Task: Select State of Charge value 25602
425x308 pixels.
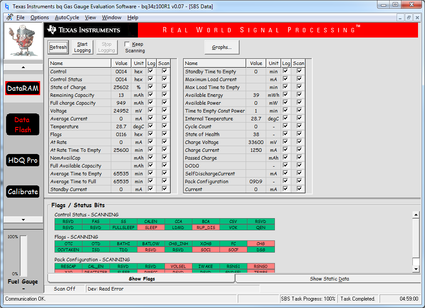Action: (x=121, y=87)
